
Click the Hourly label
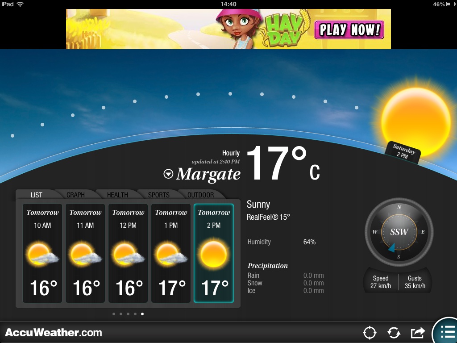click(231, 153)
